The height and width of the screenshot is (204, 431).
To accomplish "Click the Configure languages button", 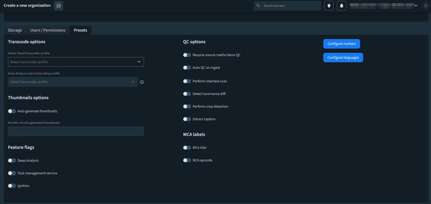I will (x=343, y=57).
